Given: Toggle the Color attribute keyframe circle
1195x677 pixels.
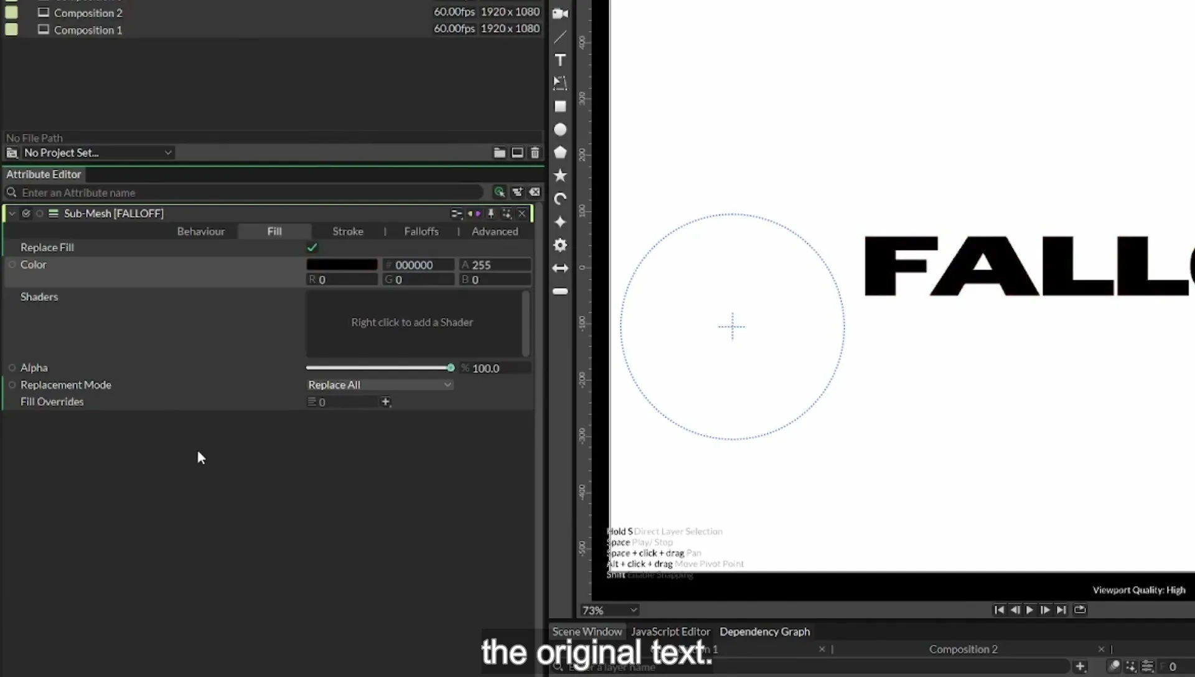Looking at the screenshot, I should click(12, 264).
